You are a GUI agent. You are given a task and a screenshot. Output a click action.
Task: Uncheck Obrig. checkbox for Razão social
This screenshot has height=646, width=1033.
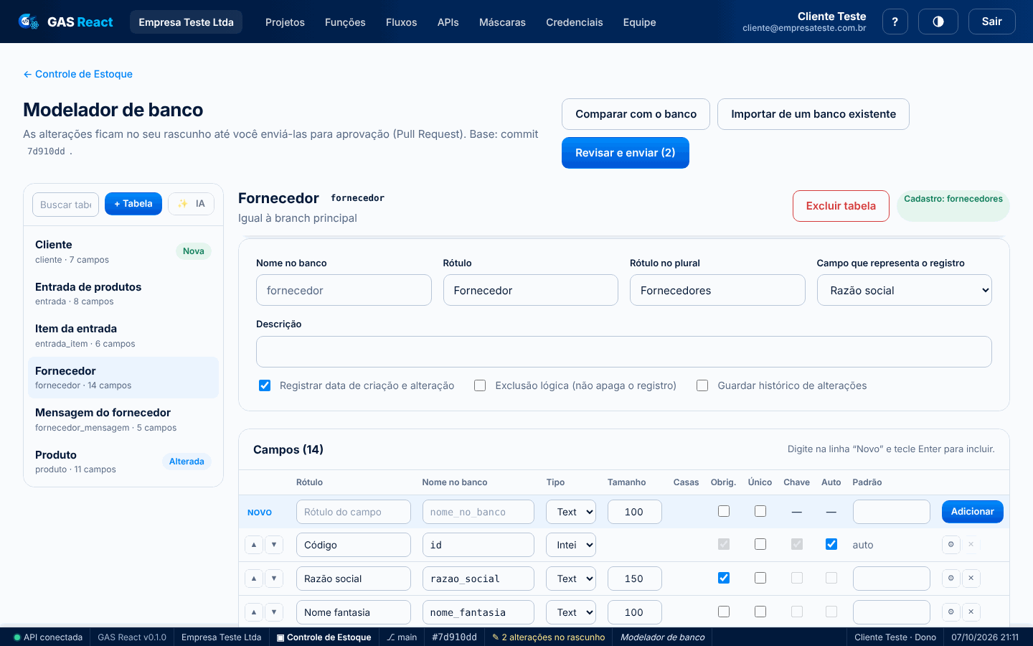(724, 578)
